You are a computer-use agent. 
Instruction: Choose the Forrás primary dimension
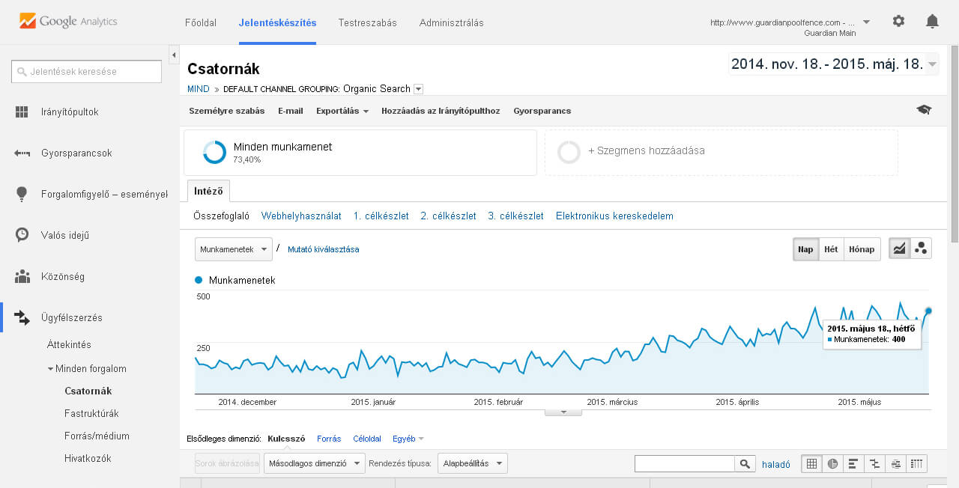(329, 439)
